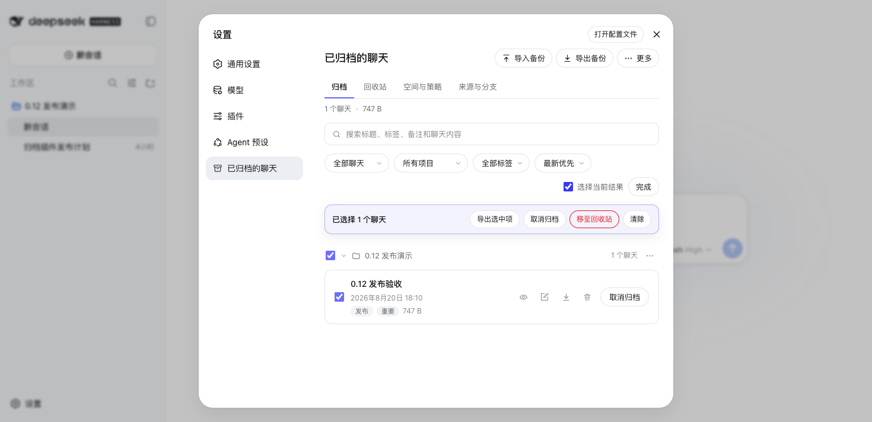Close the 设置 dialog
Image resolution: width=872 pixels, height=422 pixels.
657,34
